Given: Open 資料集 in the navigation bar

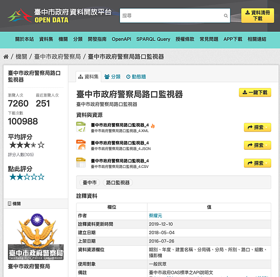Looking at the screenshot, I should click(x=46, y=39).
